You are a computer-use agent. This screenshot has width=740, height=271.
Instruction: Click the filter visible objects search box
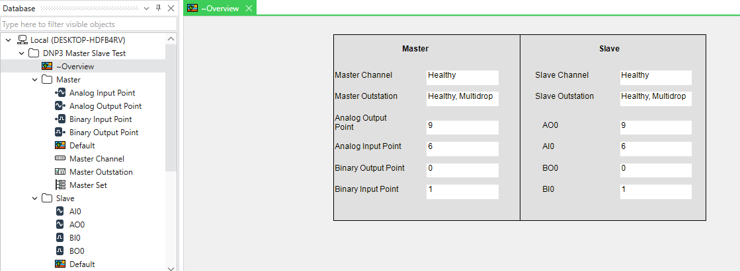[x=89, y=24]
